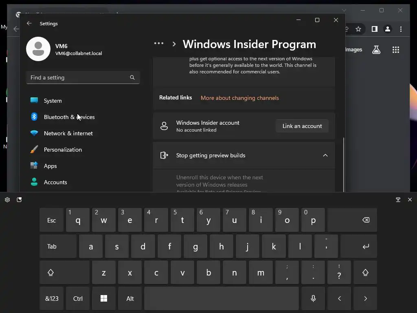Screen dimensions: 417x313
Task: Tap the Alt key
Action: 130,298
